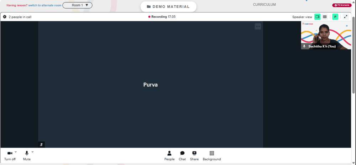Open Background effects
This screenshot has height=165, width=356.
click(x=211, y=156)
